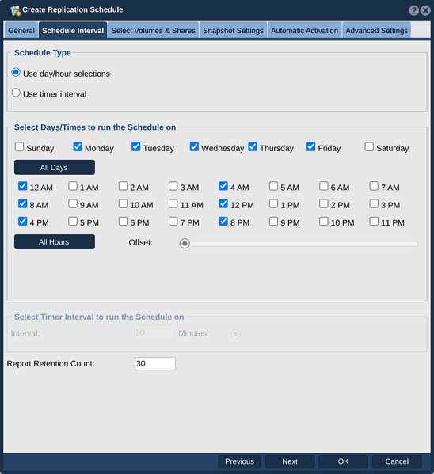The height and width of the screenshot is (474, 434).
Task: Check the Saturday checkbox
Action: pos(369,146)
